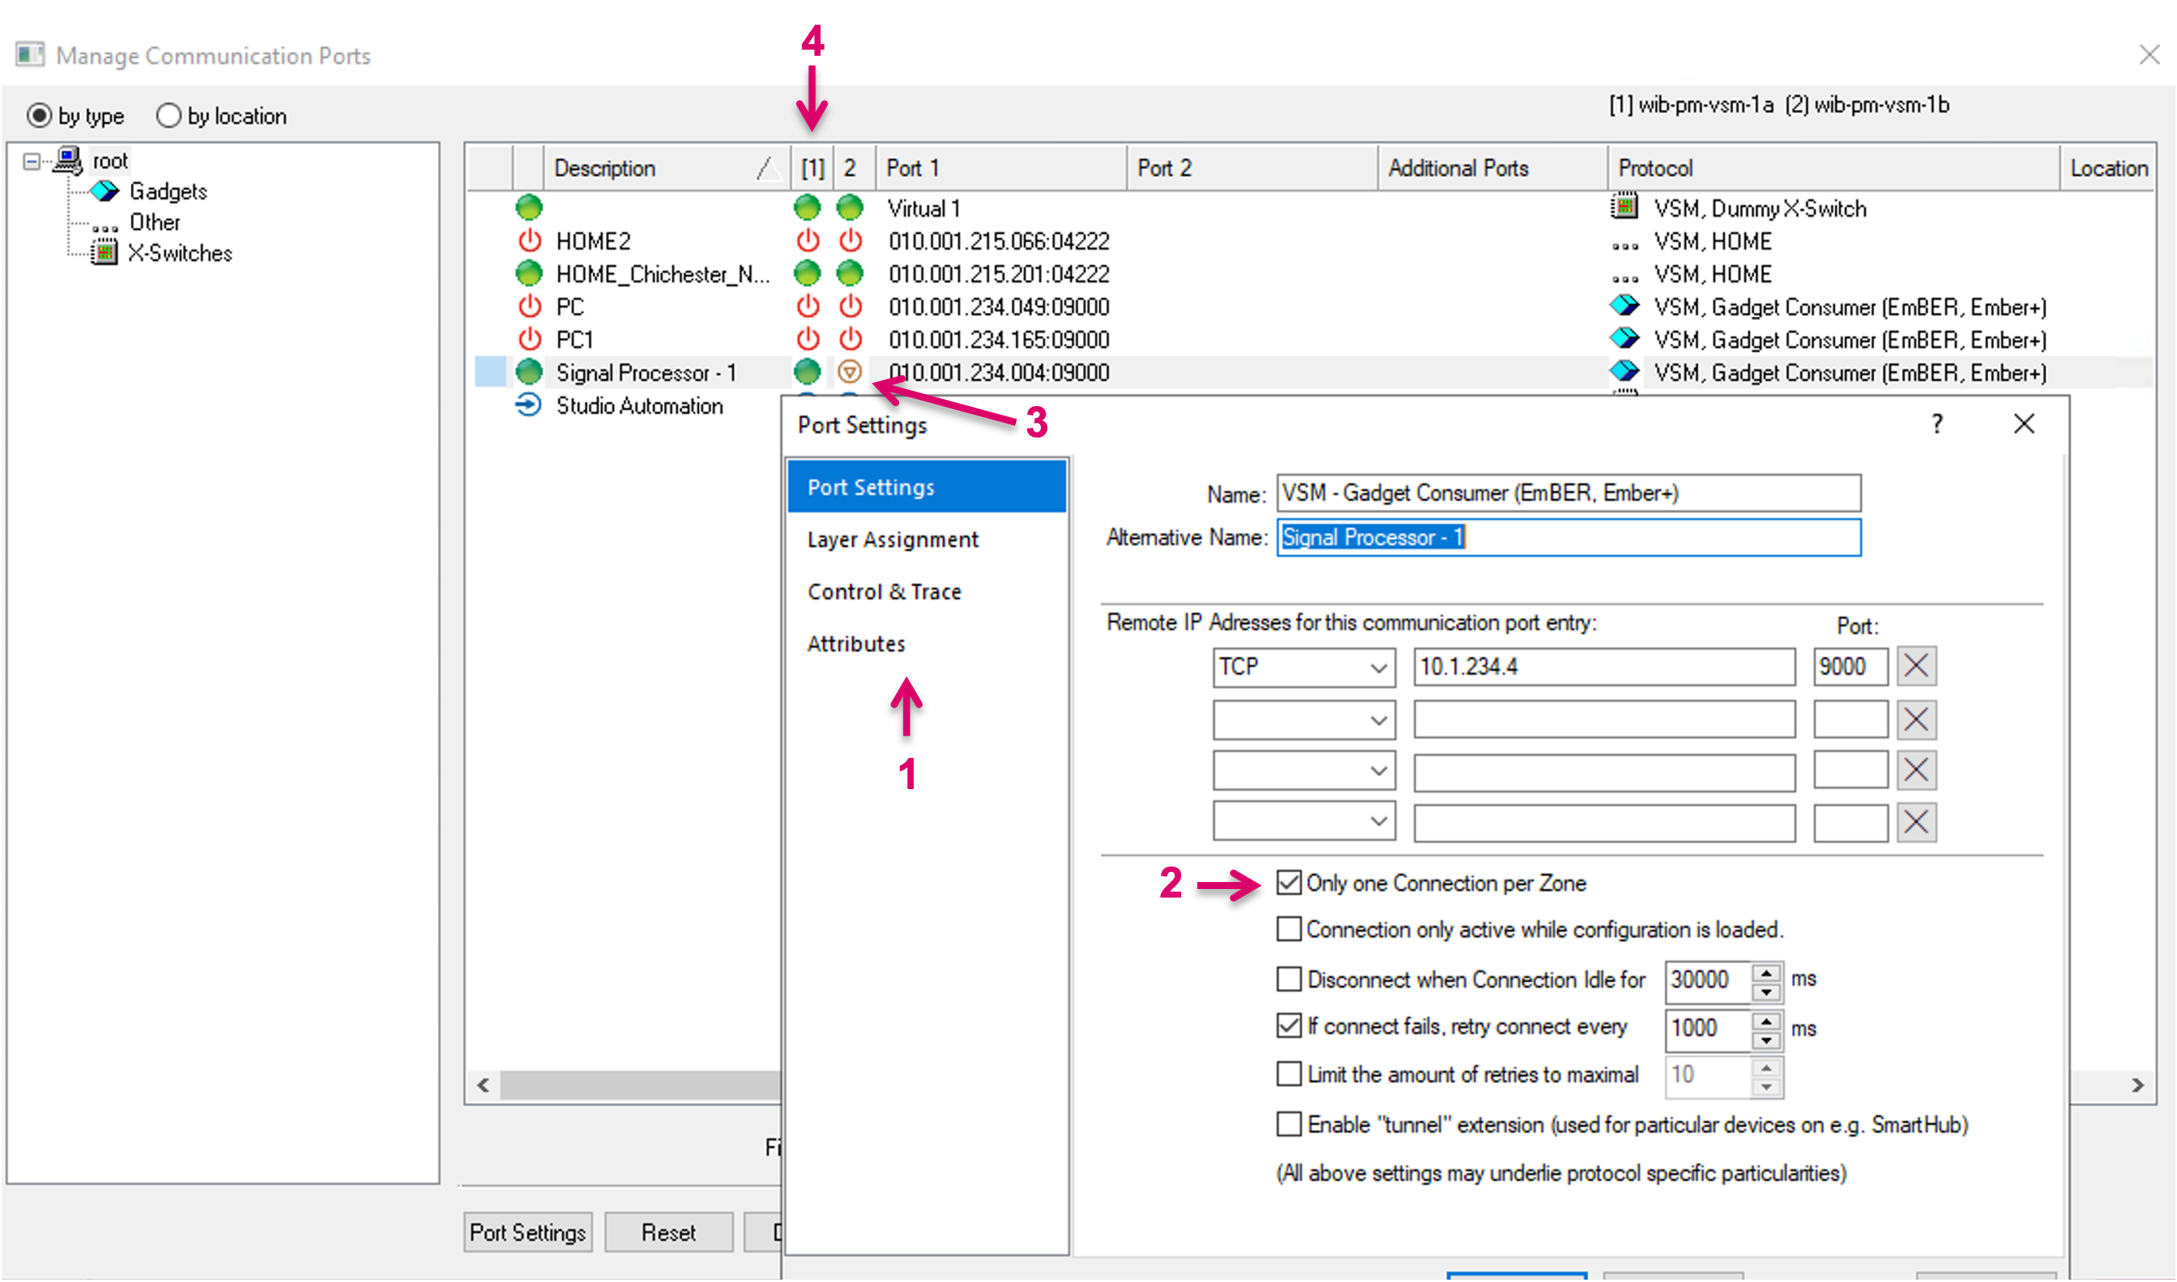The width and height of the screenshot is (2177, 1282).
Task: Select the by location radio button
Action: coord(168,115)
